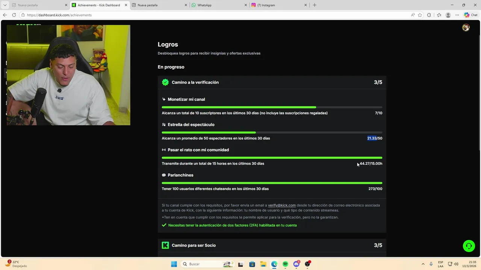Click the Pasar el rato progress bar

[x=272, y=158]
